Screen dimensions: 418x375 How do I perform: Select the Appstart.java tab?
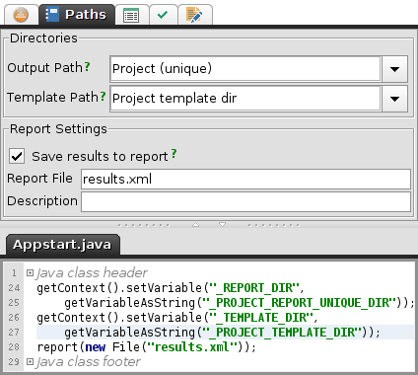62,245
